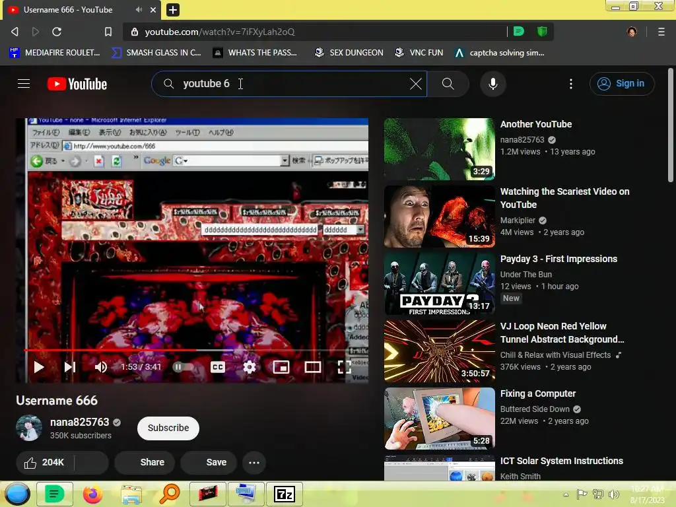The height and width of the screenshot is (507, 676).
Task: Open WHATS THE PASS... bookmark
Action: tap(255, 53)
